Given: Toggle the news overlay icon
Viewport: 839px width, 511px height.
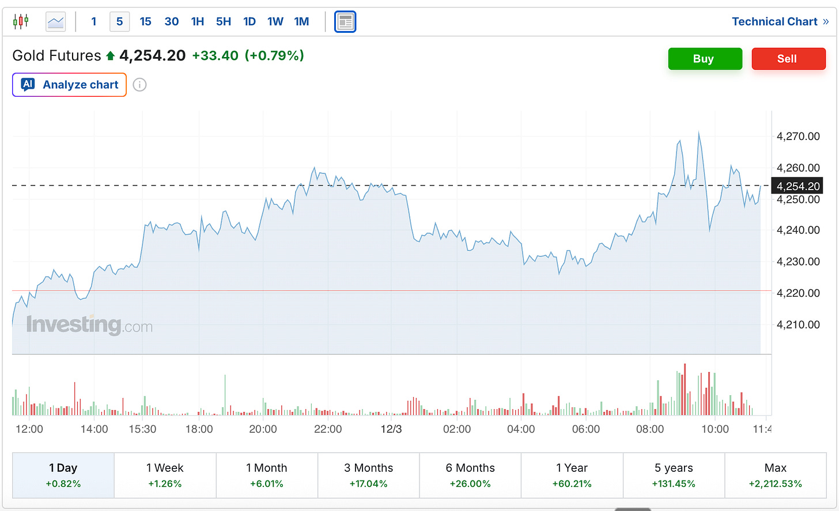Looking at the screenshot, I should coord(345,22).
